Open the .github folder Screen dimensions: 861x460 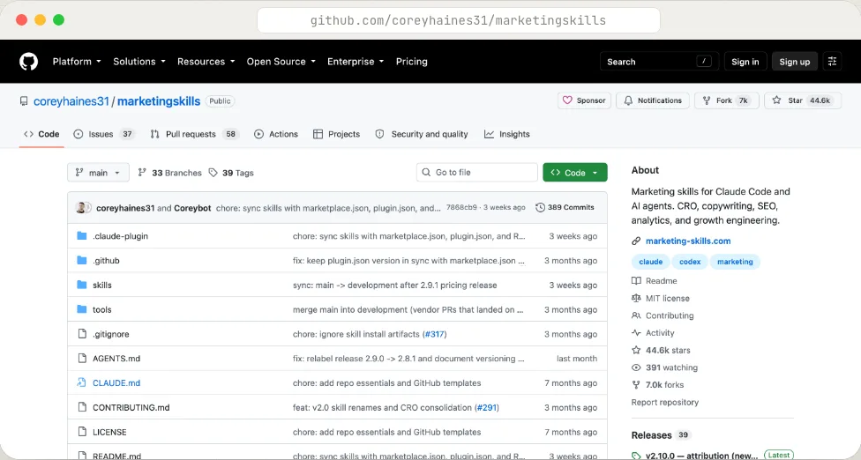point(106,261)
